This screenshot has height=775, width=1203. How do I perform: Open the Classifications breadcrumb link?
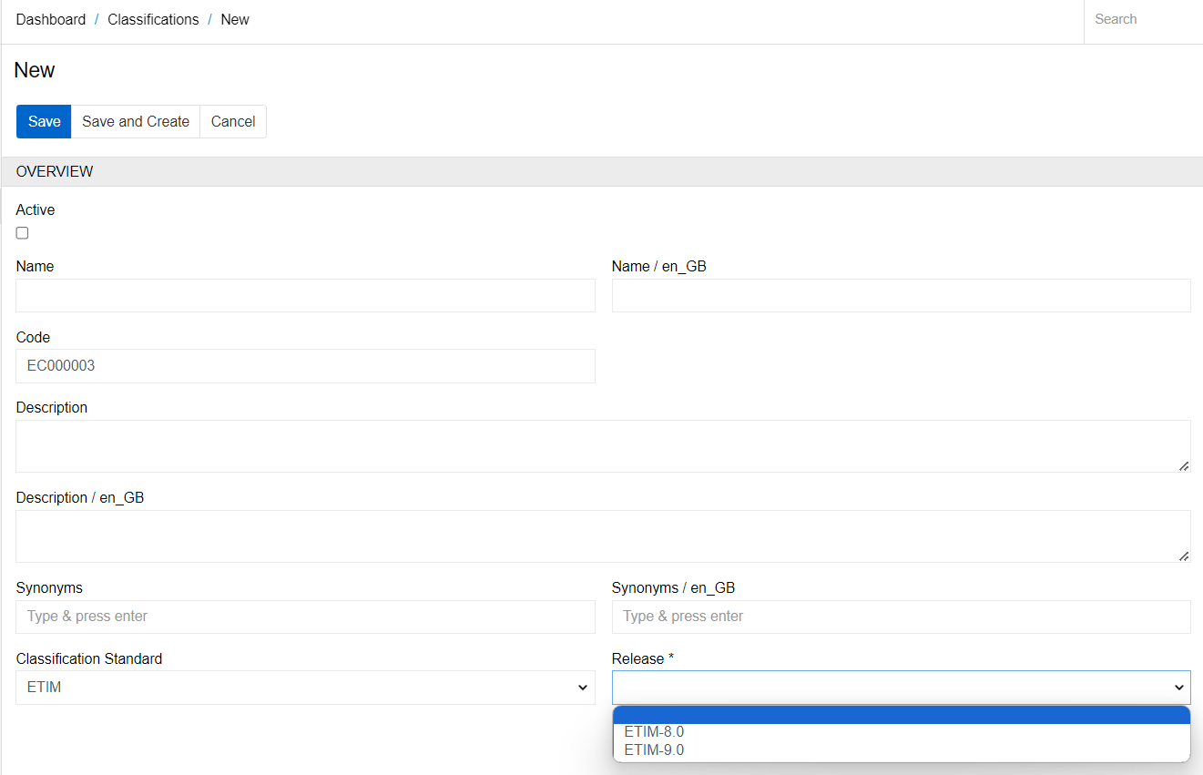click(x=153, y=19)
